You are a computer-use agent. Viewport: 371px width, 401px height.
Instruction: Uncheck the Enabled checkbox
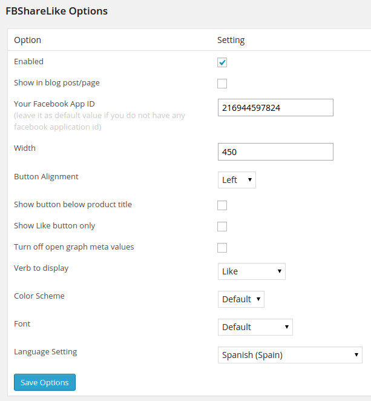tap(222, 62)
